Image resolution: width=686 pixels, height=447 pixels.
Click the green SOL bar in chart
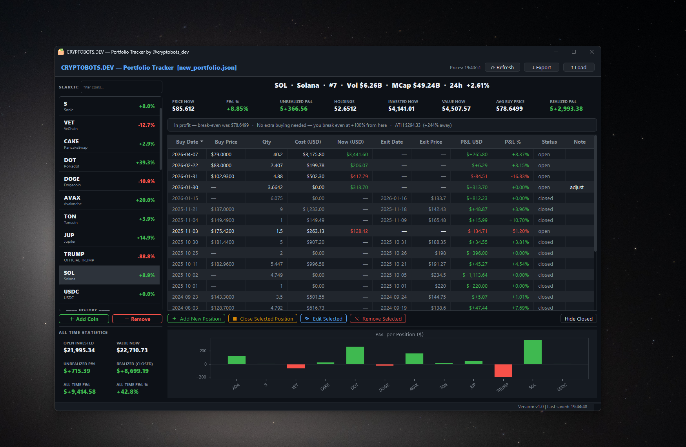(533, 352)
